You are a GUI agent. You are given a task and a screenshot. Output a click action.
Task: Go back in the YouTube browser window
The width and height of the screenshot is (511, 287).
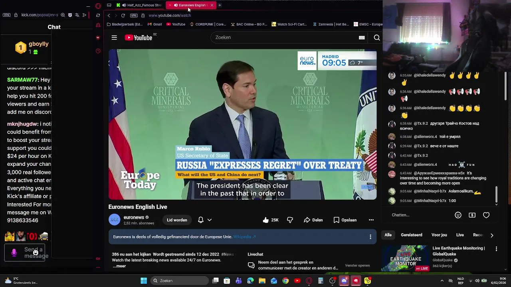[109, 16]
